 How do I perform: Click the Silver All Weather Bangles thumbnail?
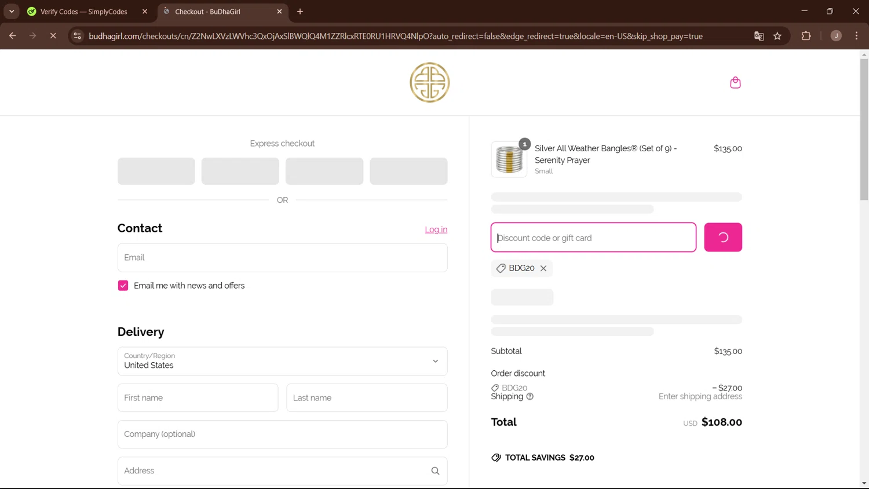[x=509, y=159]
